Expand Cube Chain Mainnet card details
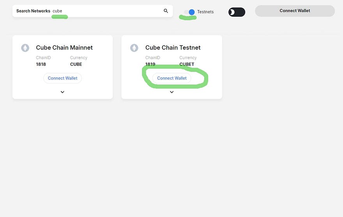 pyautogui.click(x=62, y=92)
